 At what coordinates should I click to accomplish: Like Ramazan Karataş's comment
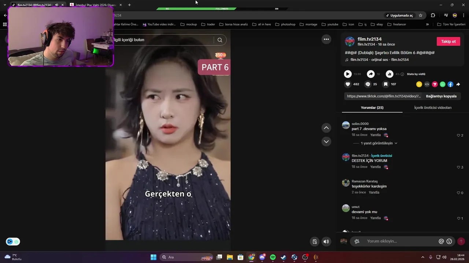coord(458,193)
